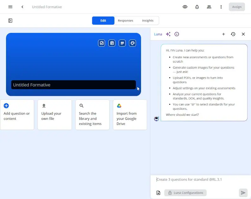Image resolution: width=251 pixels, height=199 pixels.
Task: Click Upload your own file card
Action: coord(55,115)
